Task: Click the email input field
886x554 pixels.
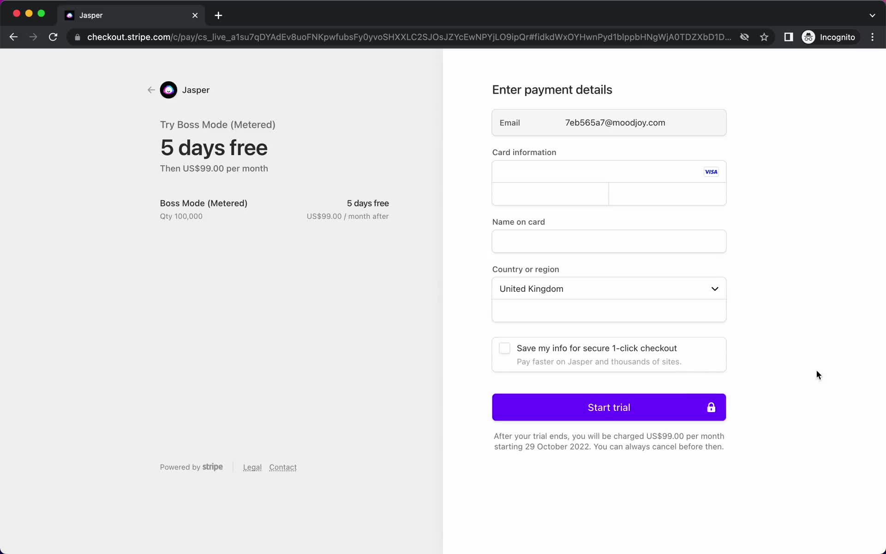Action: [x=609, y=122]
